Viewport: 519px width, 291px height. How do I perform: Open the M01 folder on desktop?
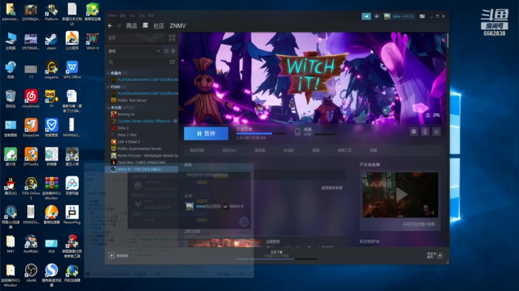click(x=11, y=244)
